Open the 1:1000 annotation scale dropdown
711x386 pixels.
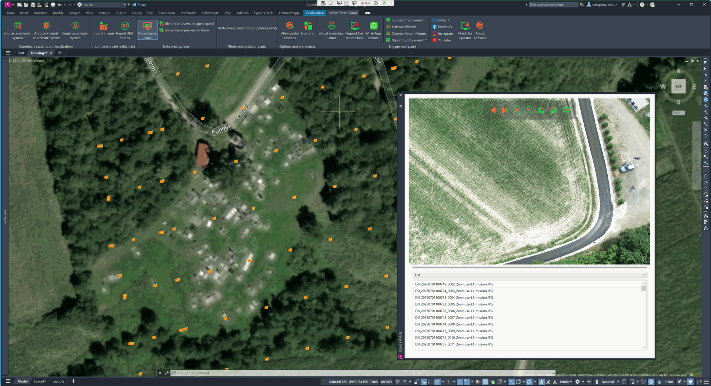pos(571,382)
